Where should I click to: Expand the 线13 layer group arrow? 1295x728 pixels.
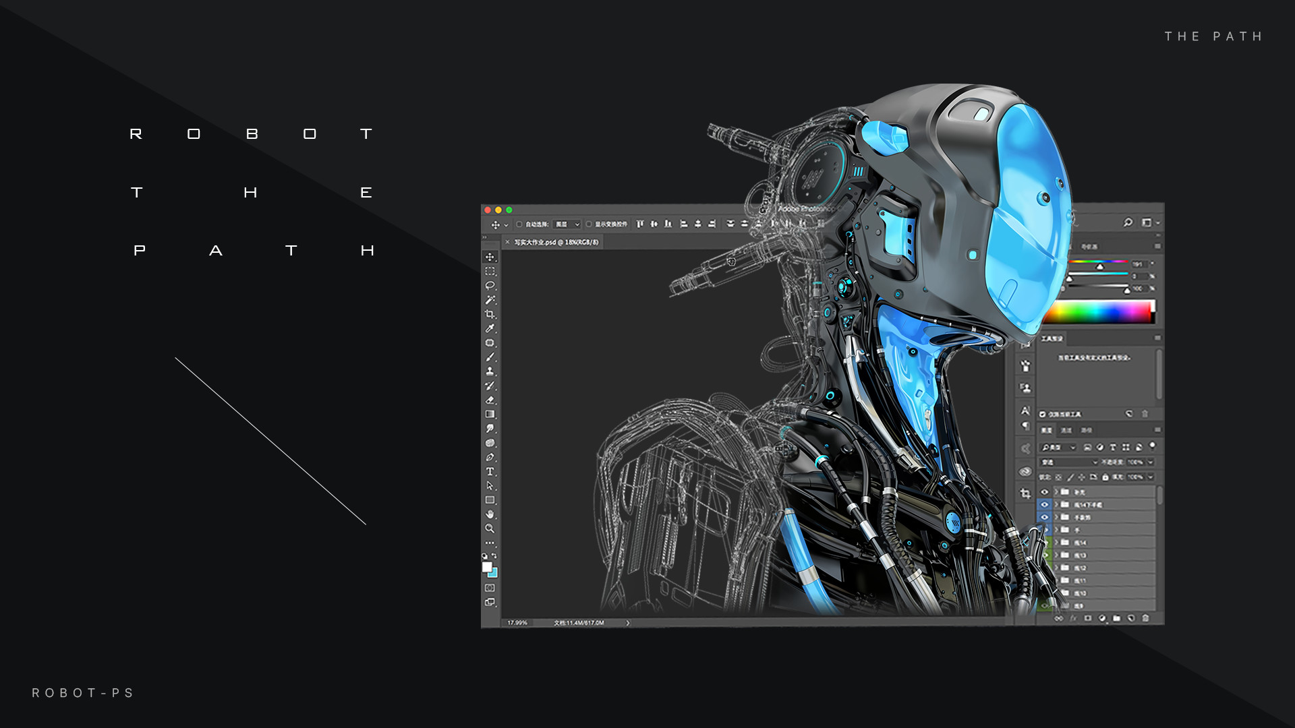click(1056, 555)
